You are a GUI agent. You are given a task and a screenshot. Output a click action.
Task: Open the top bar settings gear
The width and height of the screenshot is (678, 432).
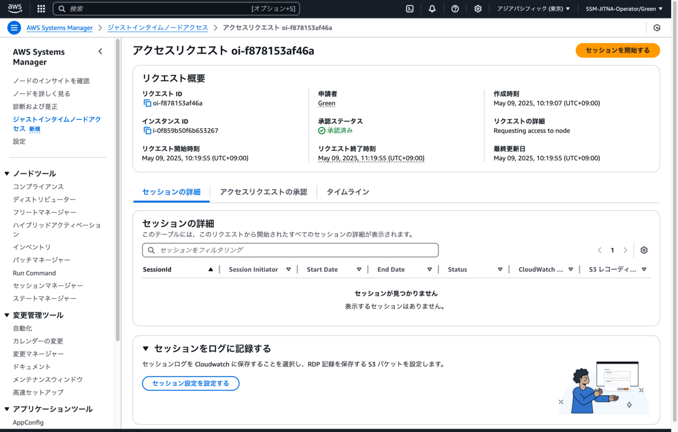tap(478, 8)
